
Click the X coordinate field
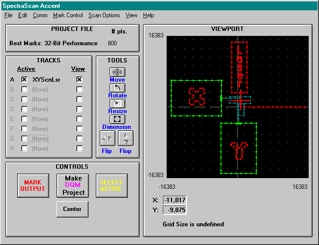[x=174, y=200]
